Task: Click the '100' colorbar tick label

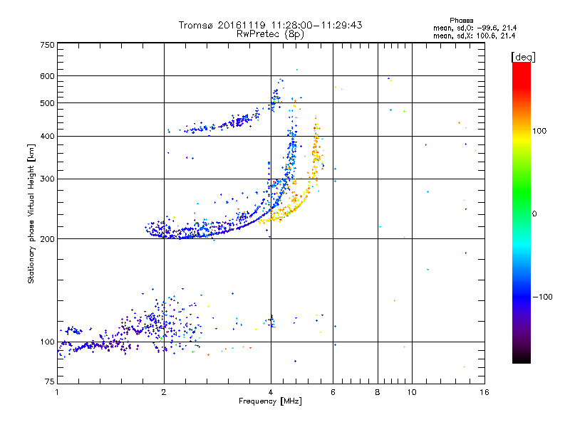Action: click(539, 131)
